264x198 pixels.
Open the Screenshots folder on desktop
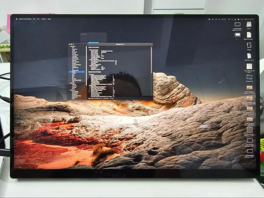pos(249,77)
